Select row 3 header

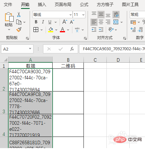pyautogui.click(x=4, y=103)
